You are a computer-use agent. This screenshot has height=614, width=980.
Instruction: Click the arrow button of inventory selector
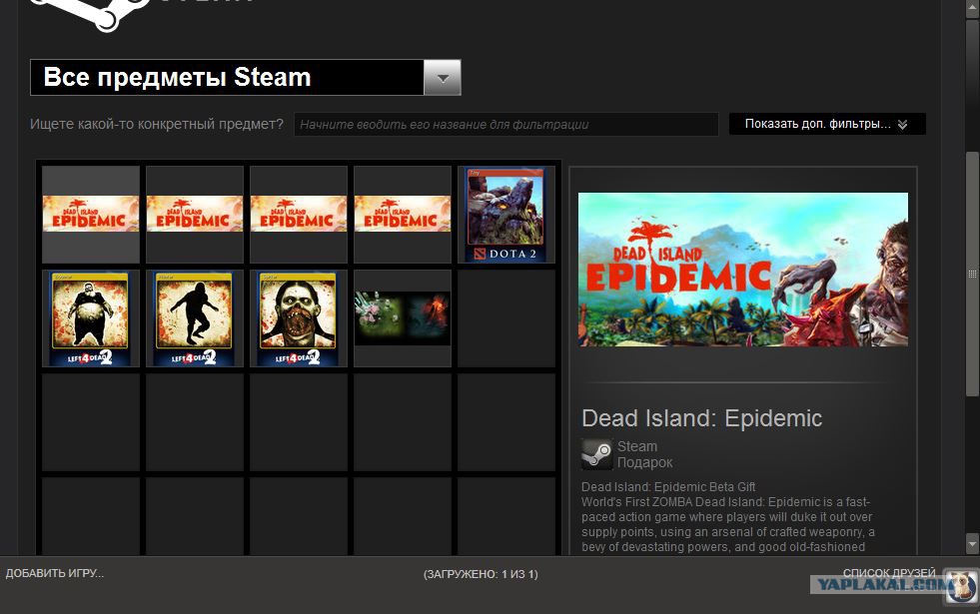coord(443,78)
